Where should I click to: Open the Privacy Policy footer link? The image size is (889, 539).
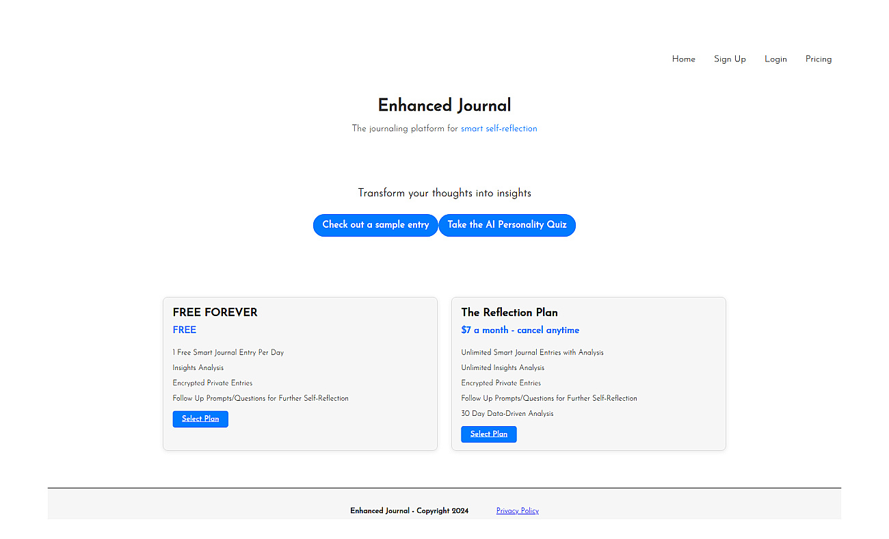coord(518,511)
